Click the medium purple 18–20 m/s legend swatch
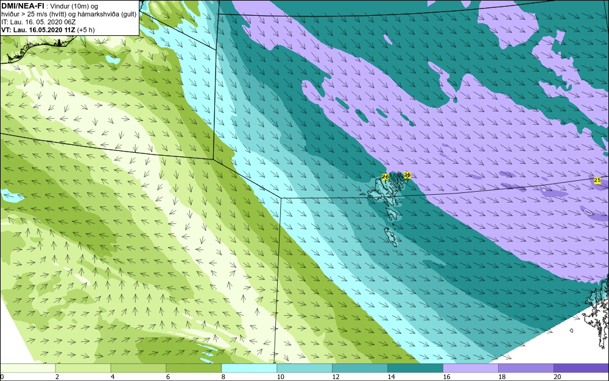 pyautogui.click(x=526, y=368)
